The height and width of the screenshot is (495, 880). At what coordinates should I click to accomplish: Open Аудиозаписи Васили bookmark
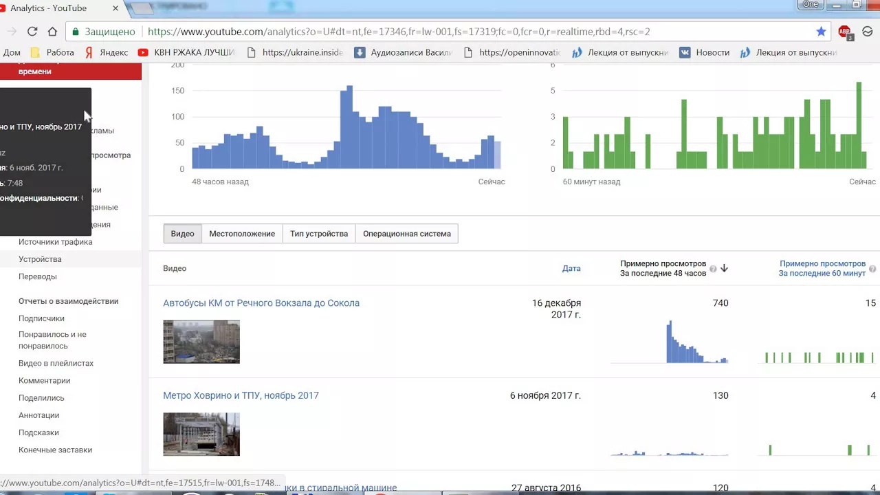coord(404,52)
